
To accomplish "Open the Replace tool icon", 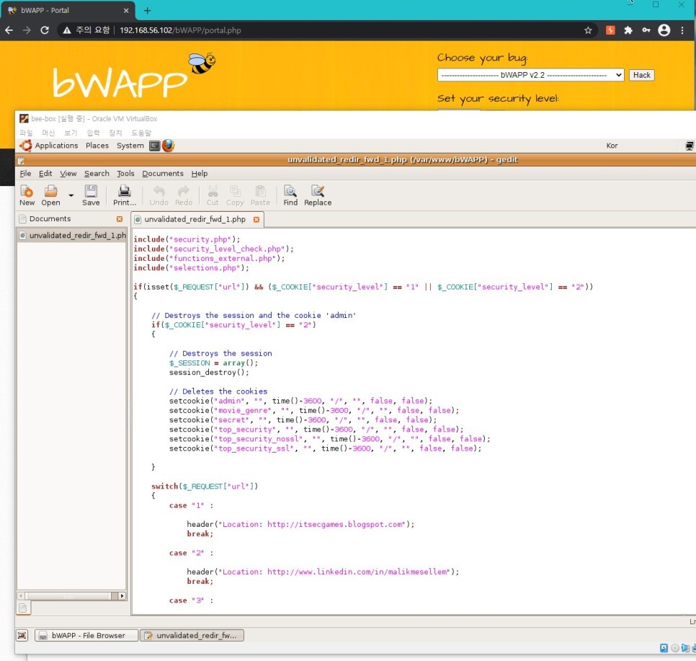I will pos(318,195).
